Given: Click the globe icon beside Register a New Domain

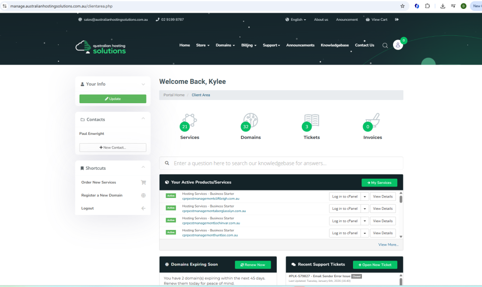Looking at the screenshot, I should tap(143, 195).
